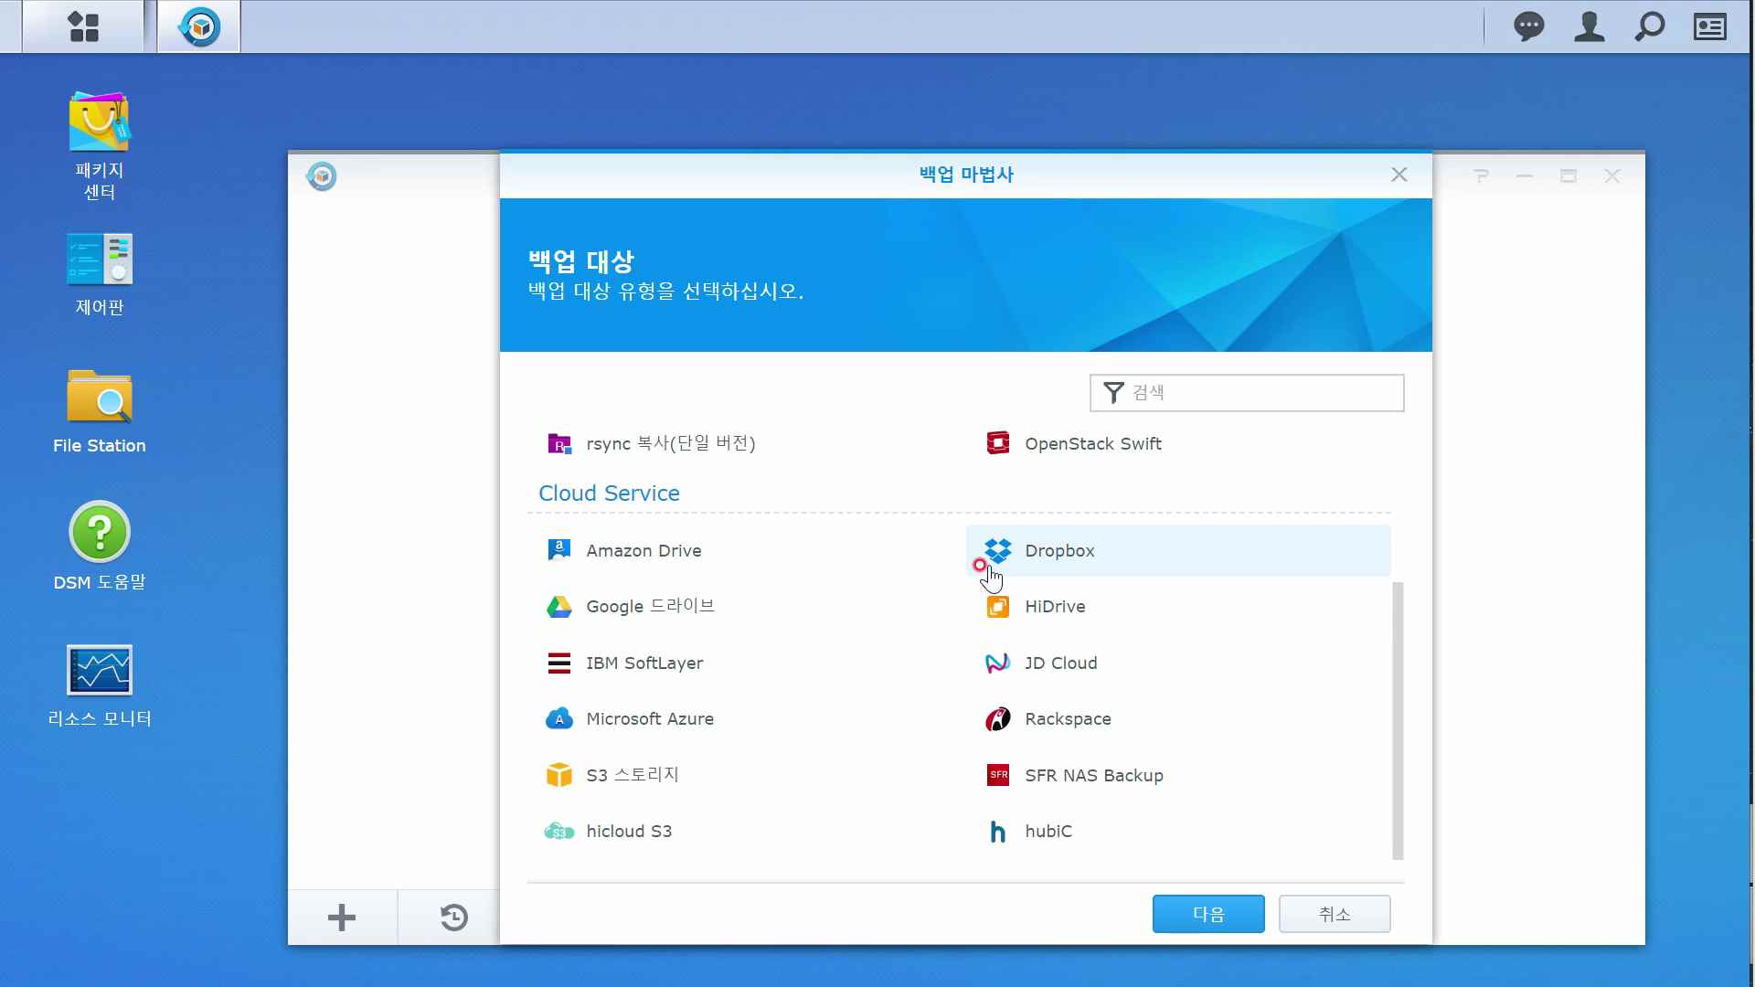The image size is (1755, 987).
Task: Choose Microsoft Azure backup destination
Action: click(x=649, y=719)
